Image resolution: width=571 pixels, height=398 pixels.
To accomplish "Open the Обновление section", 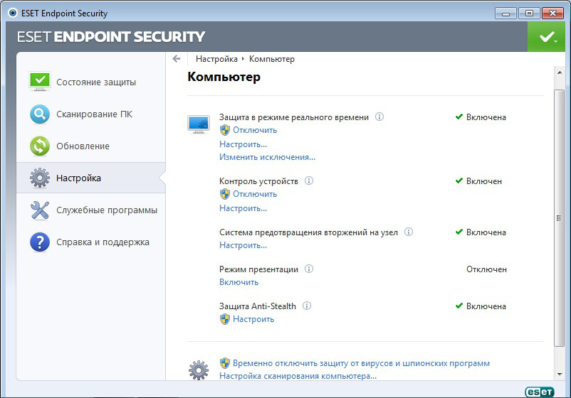I will (83, 146).
